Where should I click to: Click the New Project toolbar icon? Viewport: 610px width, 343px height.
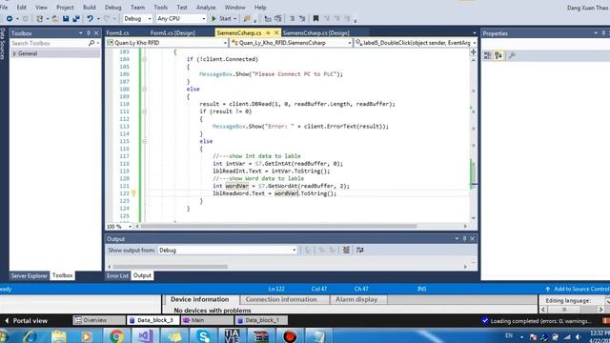pos(40,19)
